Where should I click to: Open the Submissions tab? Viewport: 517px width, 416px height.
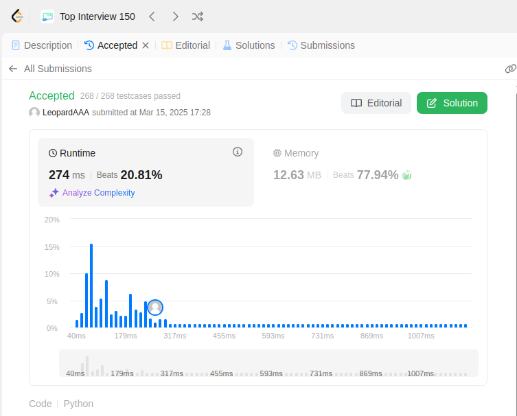[321, 45]
